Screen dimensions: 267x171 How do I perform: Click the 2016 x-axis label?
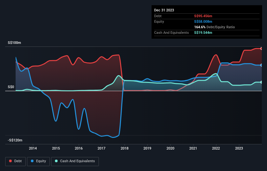click(79, 148)
